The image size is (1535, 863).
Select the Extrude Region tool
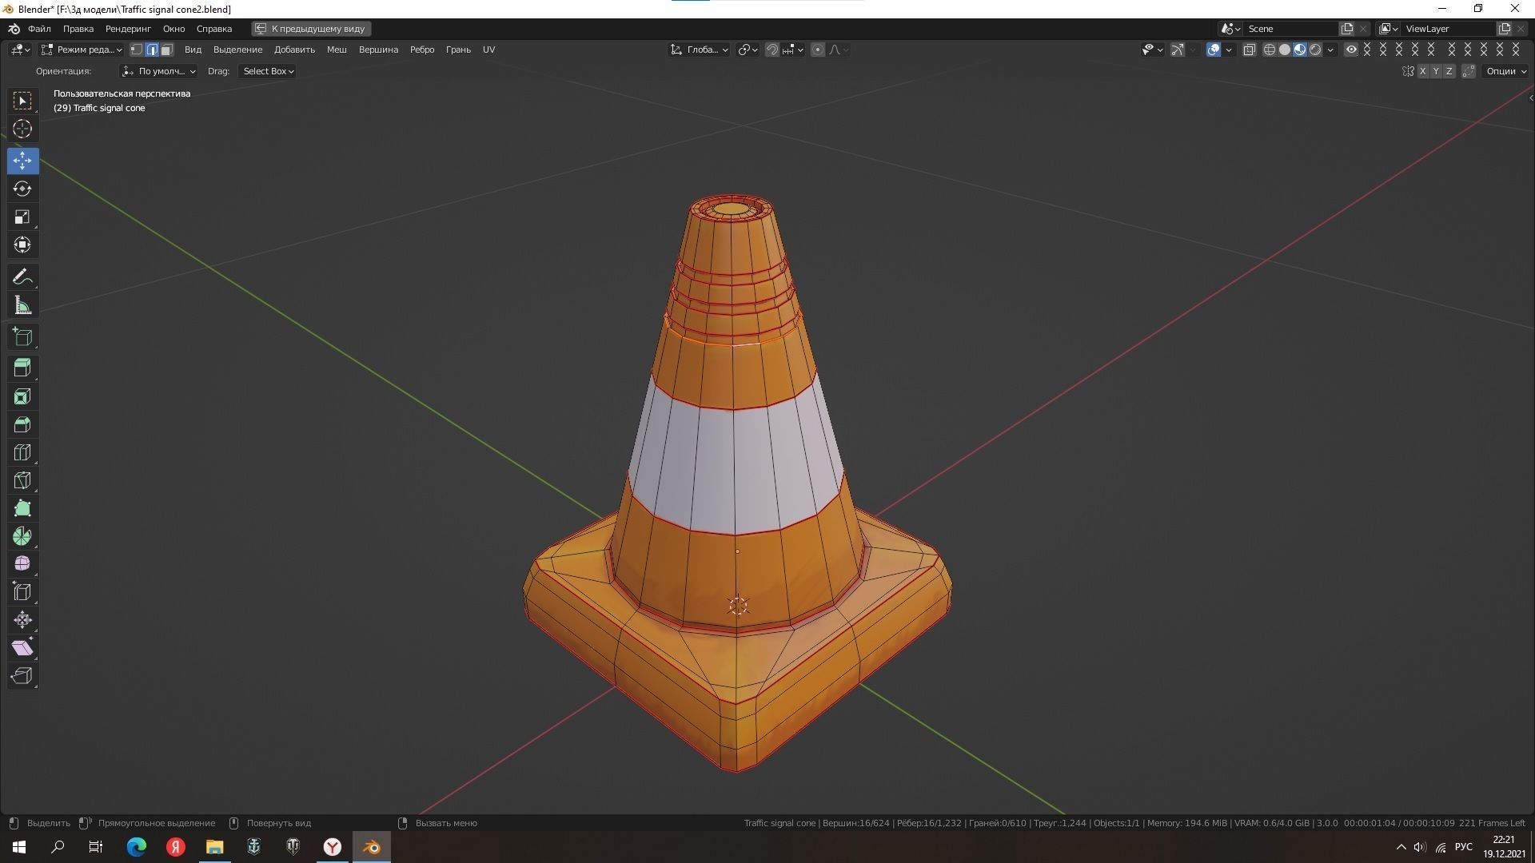(x=22, y=368)
